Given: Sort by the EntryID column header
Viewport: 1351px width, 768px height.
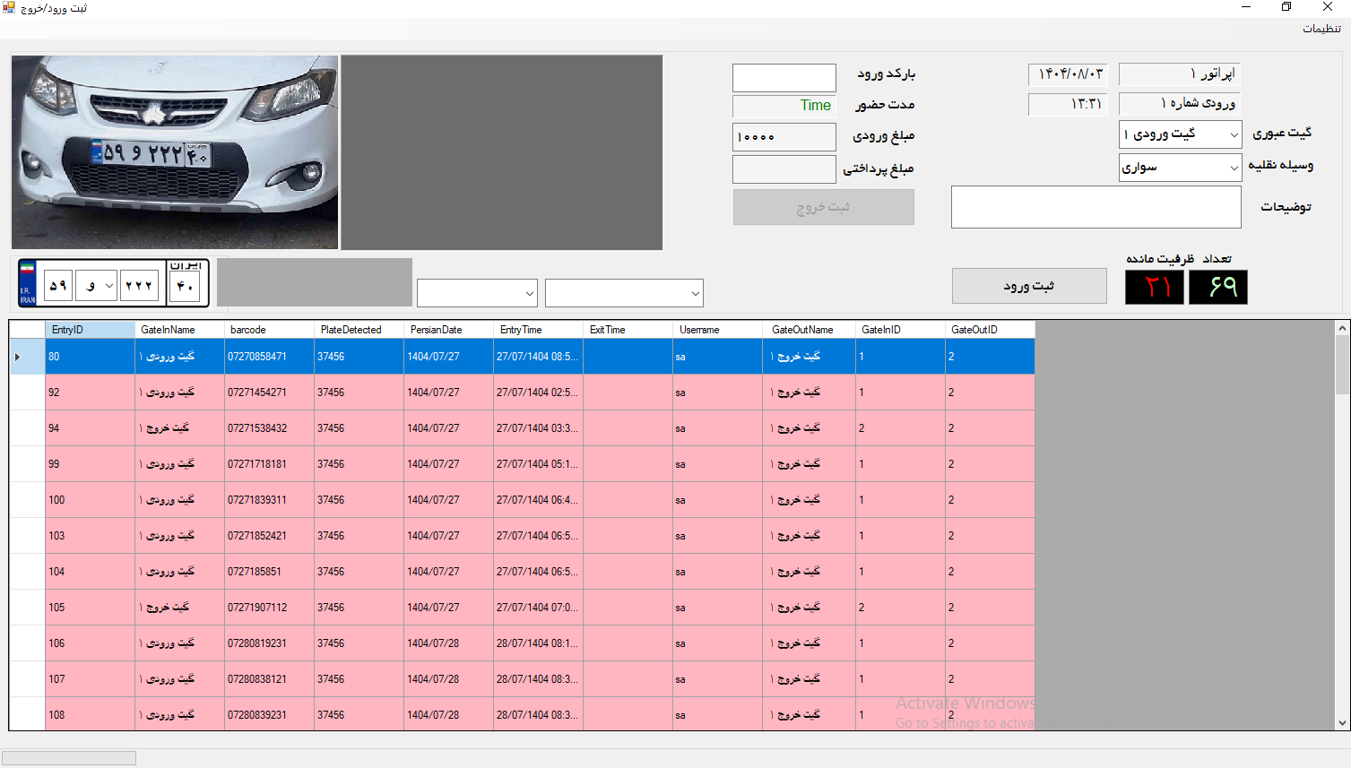Looking at the screenshot, I should [90, 330].
